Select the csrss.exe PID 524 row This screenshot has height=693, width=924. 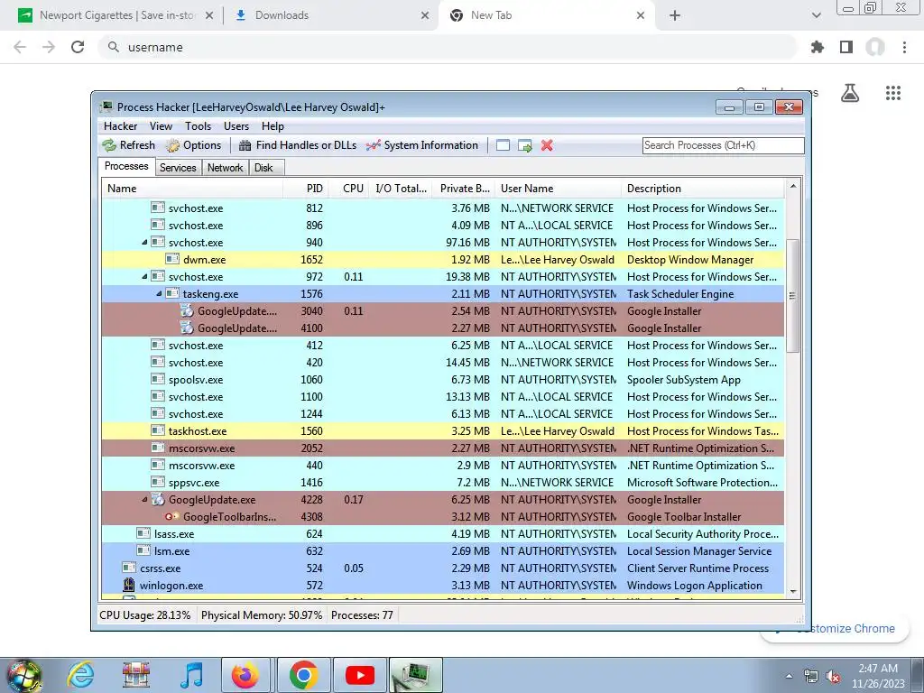click(x=443, y=568)
